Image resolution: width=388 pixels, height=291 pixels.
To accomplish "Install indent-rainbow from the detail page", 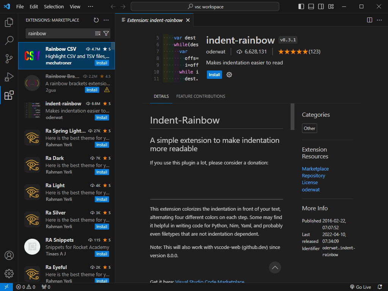I will 214,75.
